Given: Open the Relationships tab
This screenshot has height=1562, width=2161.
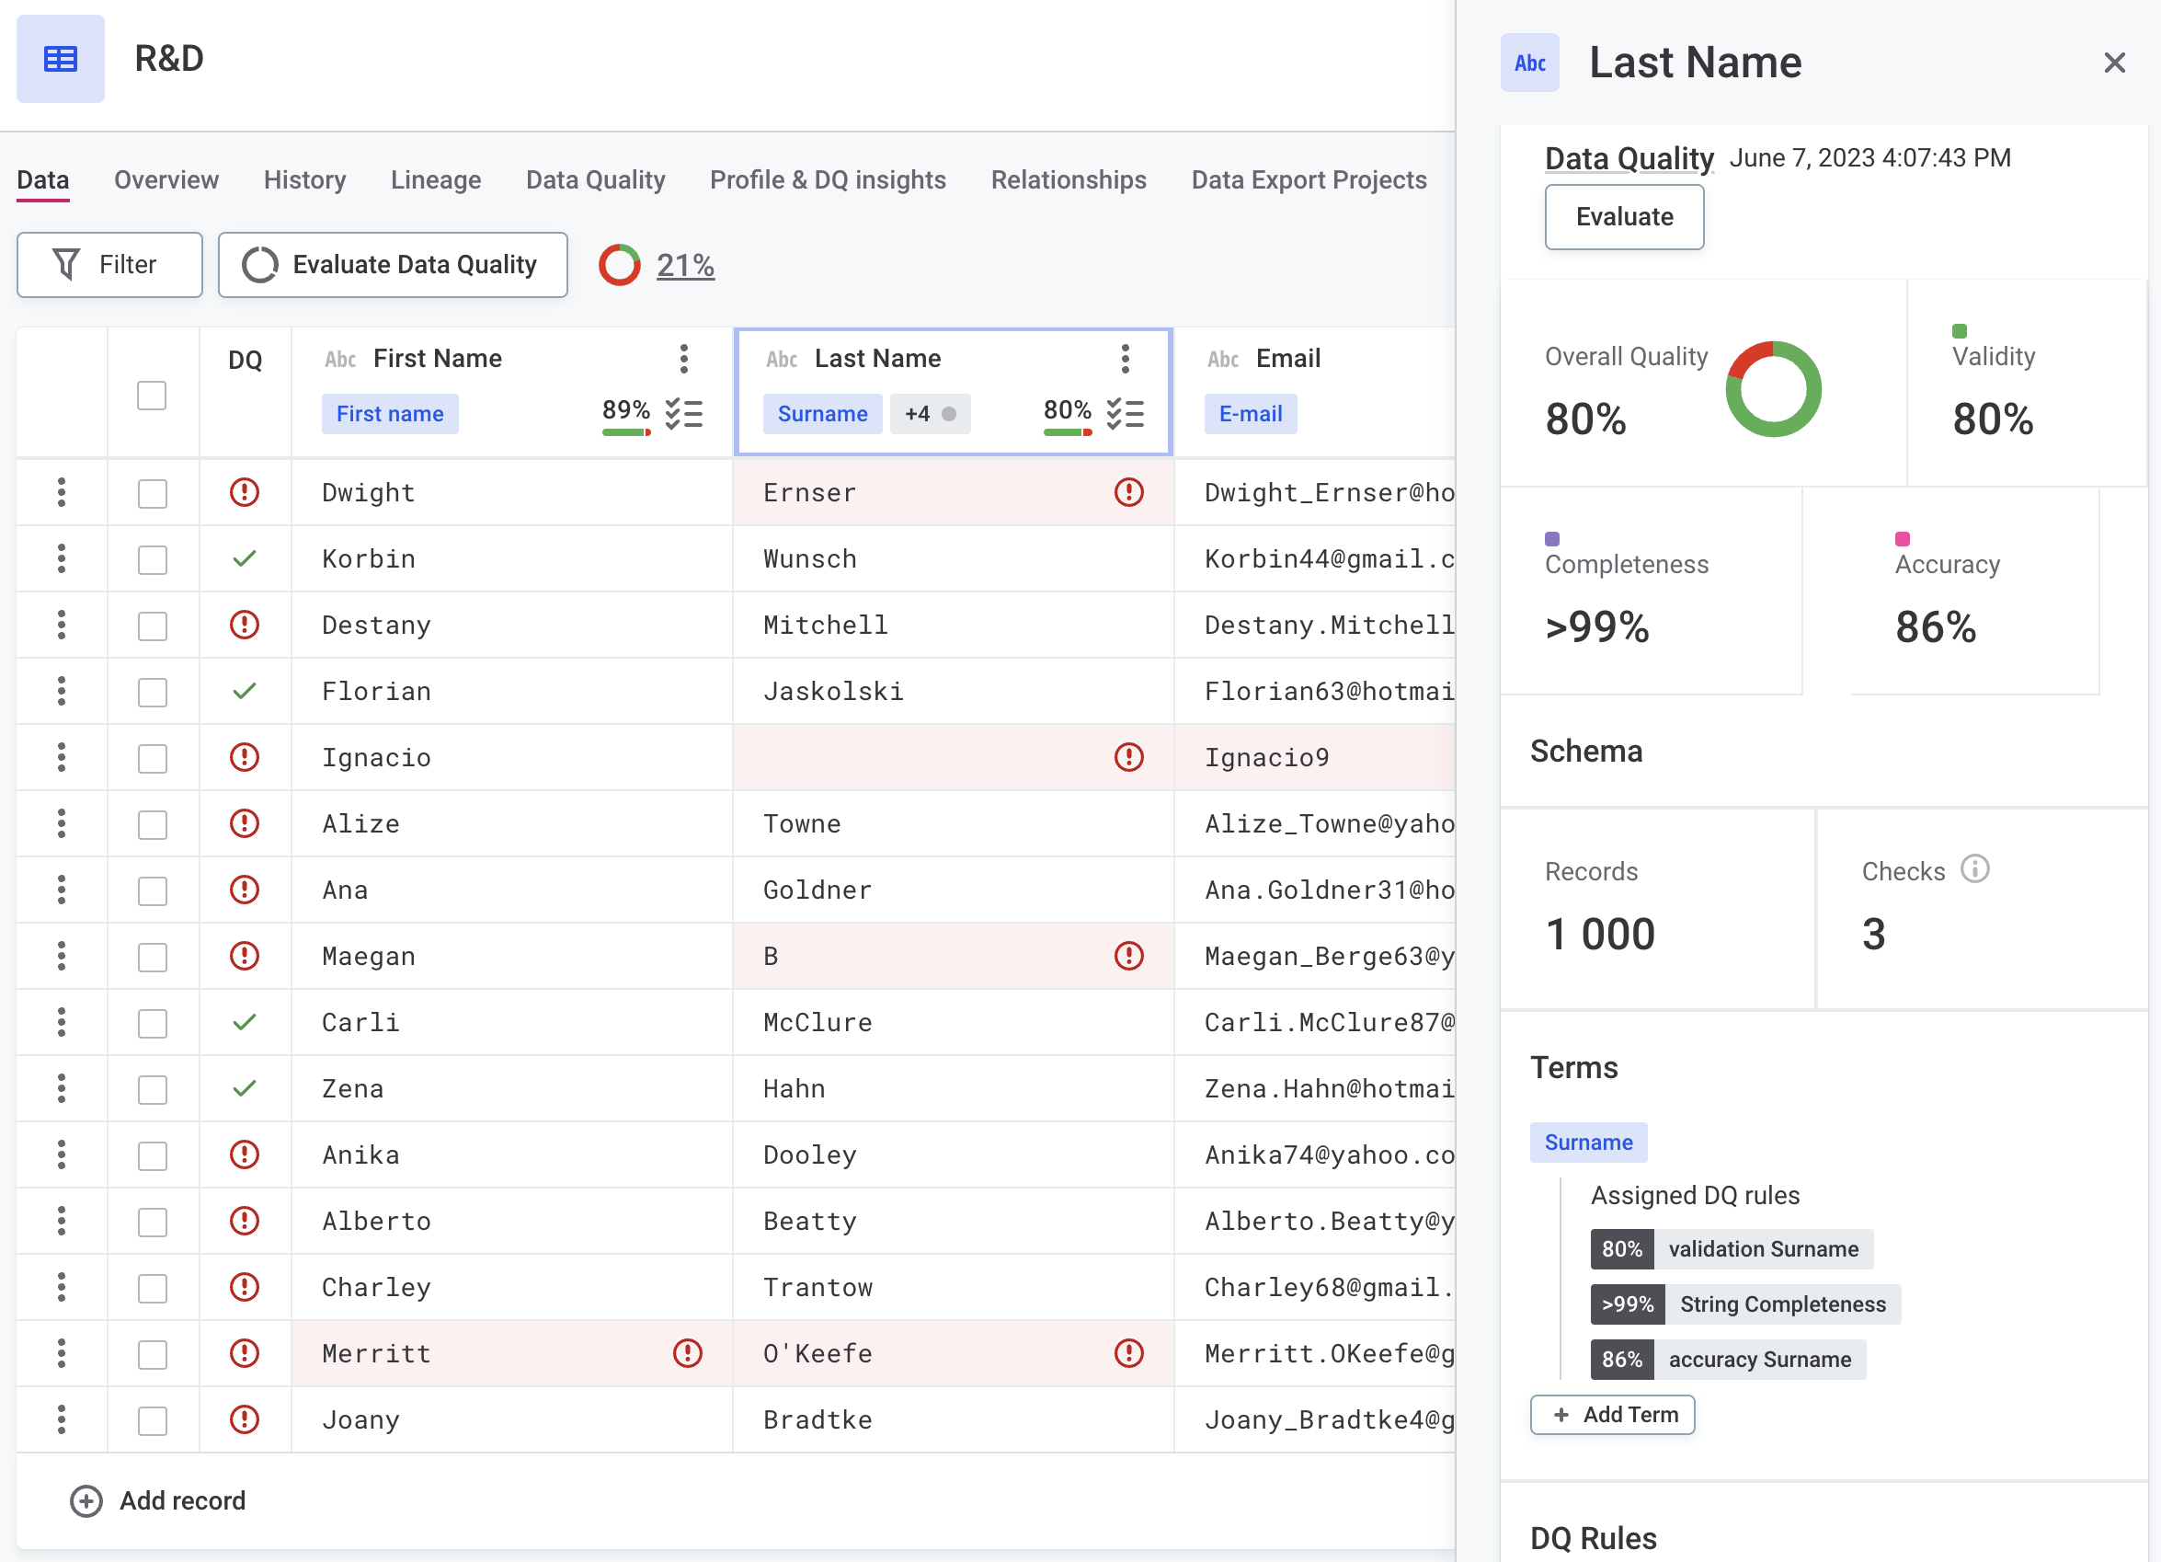Looking at the screenshot, I should tap(1069, 180).
